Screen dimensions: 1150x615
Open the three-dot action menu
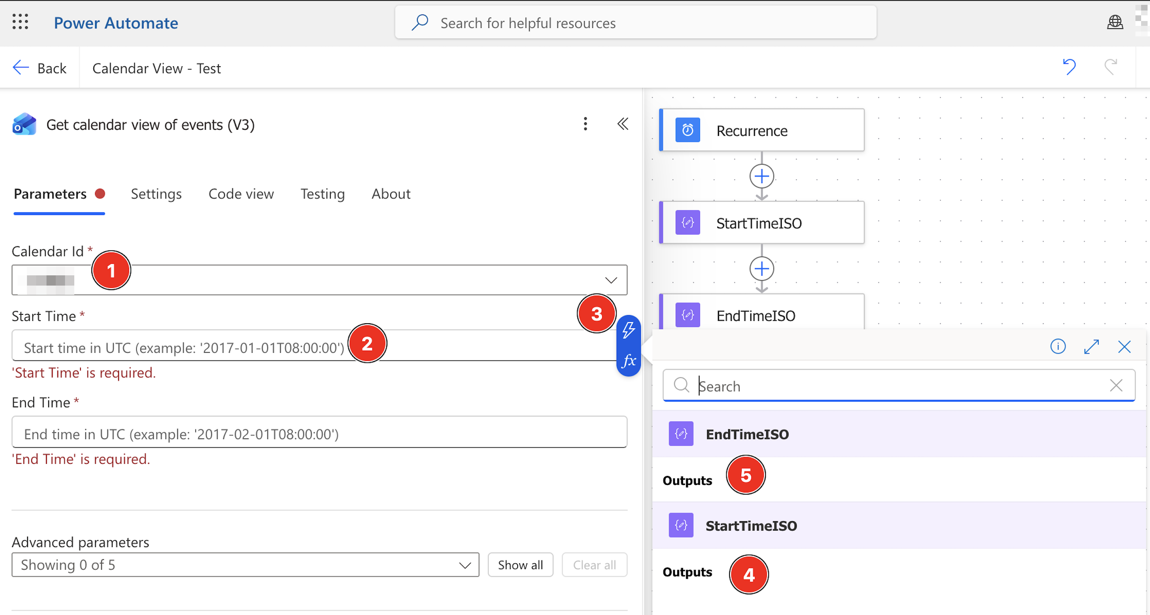click(585, 124)
